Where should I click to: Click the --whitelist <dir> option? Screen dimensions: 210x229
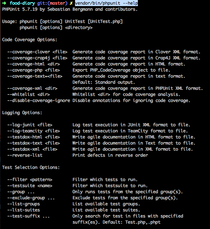click(x=29, y=94)
